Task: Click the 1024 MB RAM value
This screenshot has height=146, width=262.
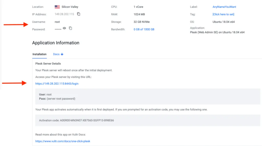Action: click(139, 14)
